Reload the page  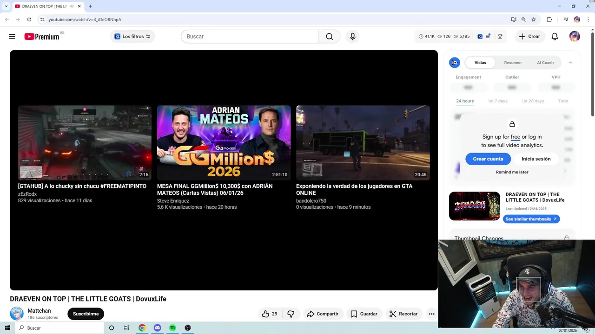tap(29, 19)
